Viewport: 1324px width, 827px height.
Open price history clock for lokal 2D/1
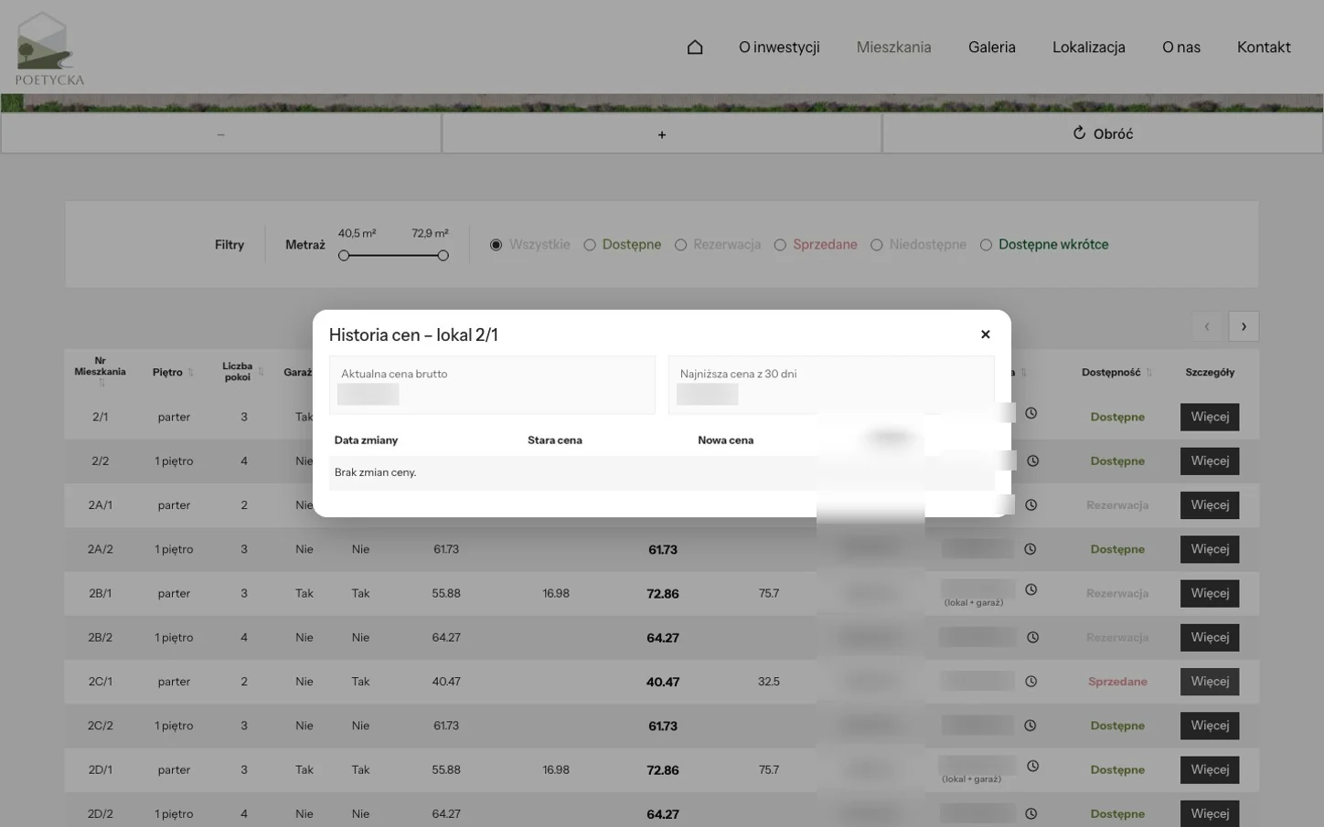[x=1032, y=766]
